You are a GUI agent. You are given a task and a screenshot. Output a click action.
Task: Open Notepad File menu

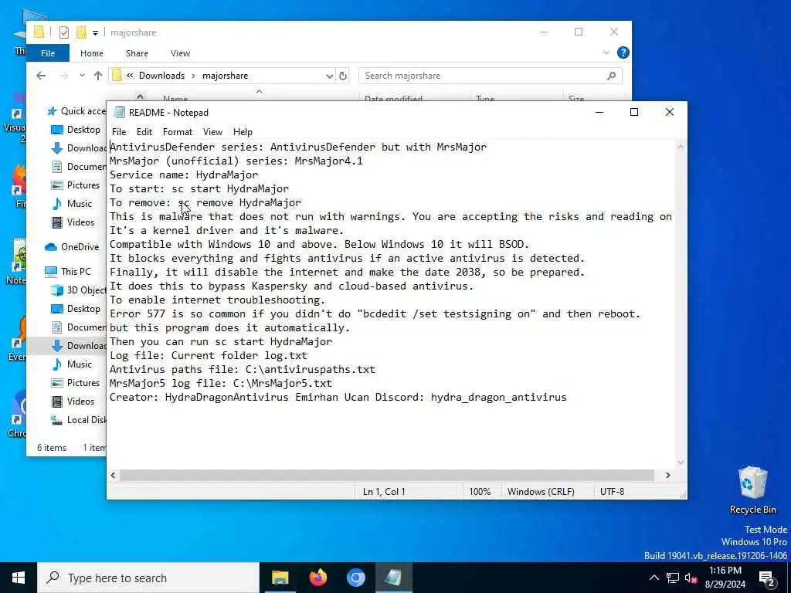click(x=118, y=131)
